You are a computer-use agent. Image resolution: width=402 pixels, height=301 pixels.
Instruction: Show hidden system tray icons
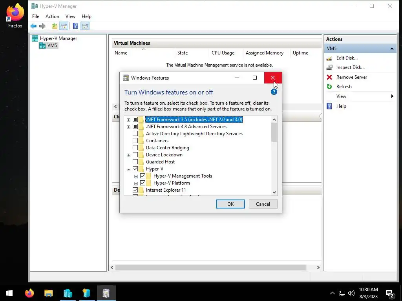point(332,293)
